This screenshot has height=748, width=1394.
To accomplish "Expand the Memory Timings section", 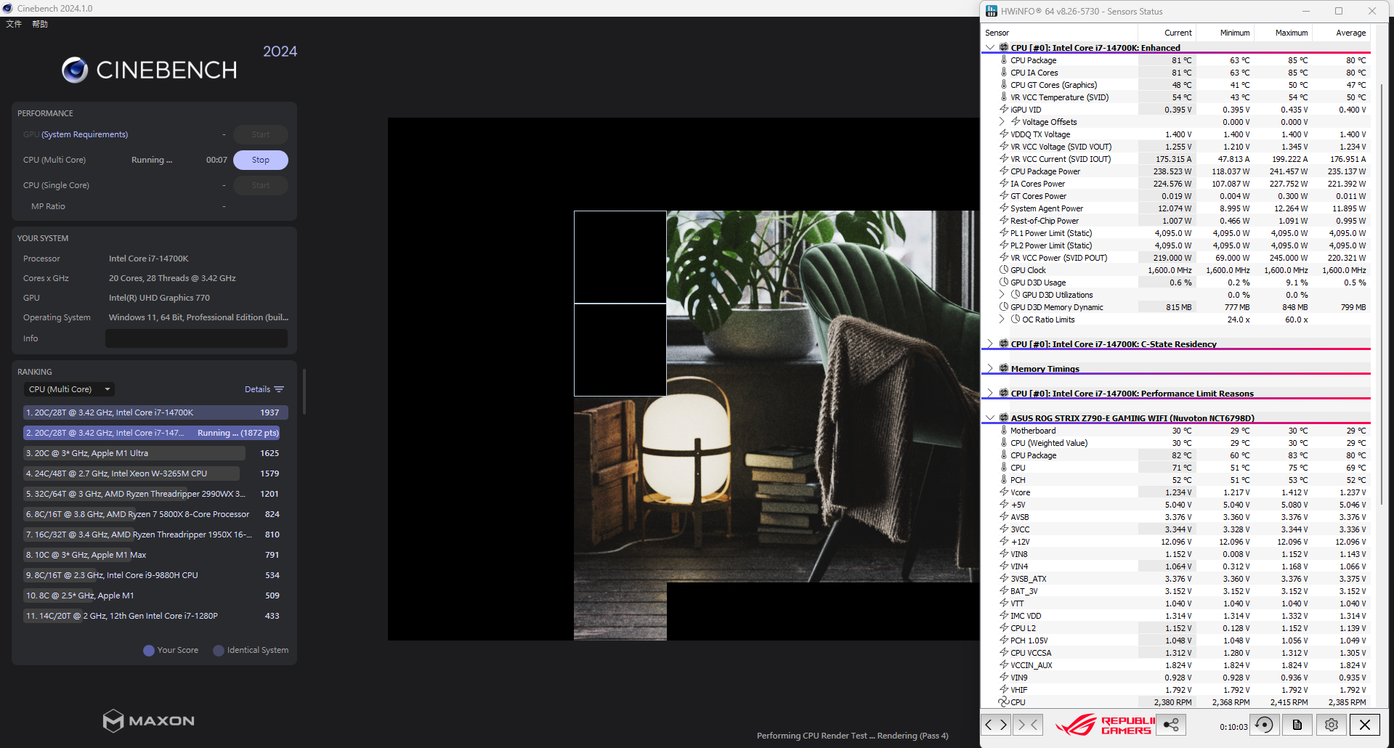I will click(x=989, y=369).
